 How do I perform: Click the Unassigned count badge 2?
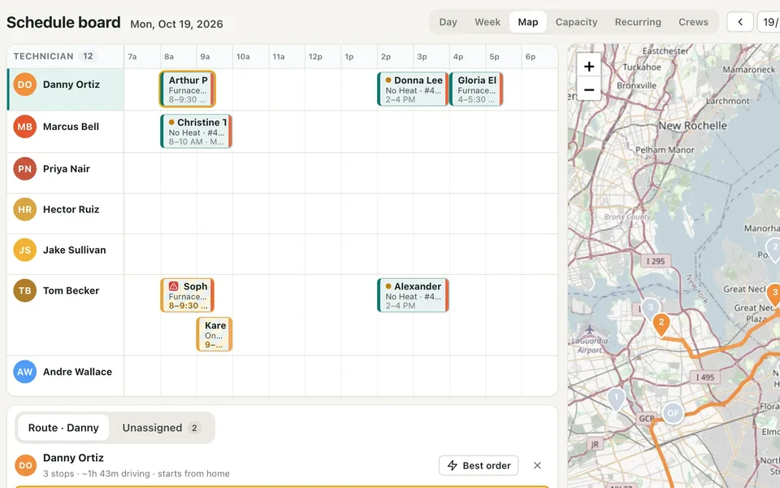(194, 428)
